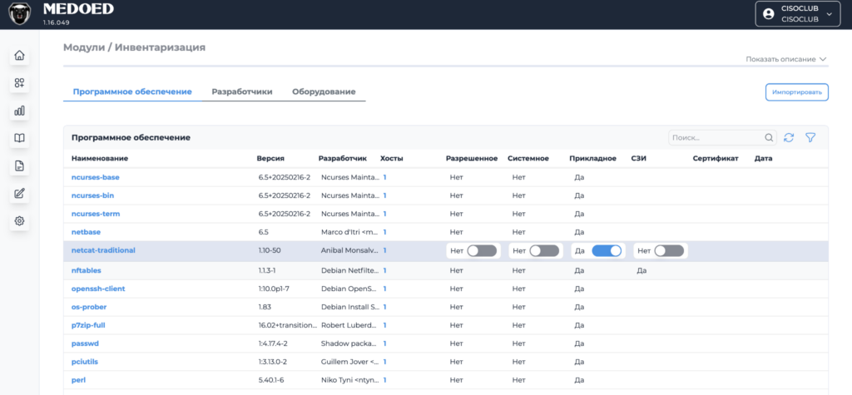
Task: Click Разработчик column header
Action: click(342, 159)
